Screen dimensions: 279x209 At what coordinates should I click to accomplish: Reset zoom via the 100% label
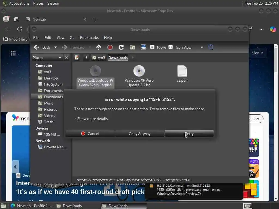(x=161, y=47)
